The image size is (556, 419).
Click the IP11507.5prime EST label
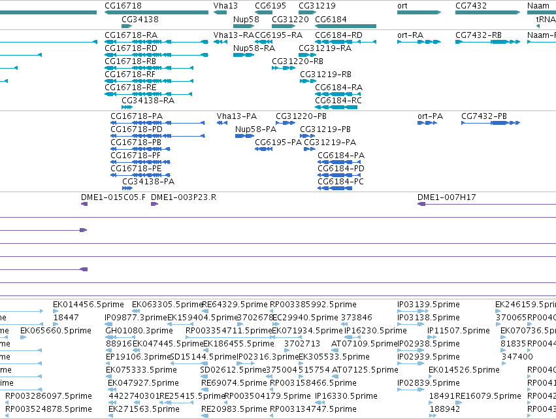(x=459, y=331)
